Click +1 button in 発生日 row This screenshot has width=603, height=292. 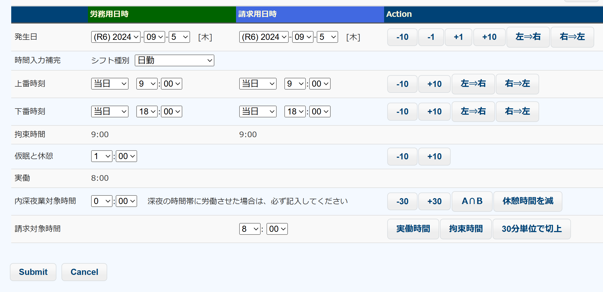pyautogui.click(x=458, y=37)
